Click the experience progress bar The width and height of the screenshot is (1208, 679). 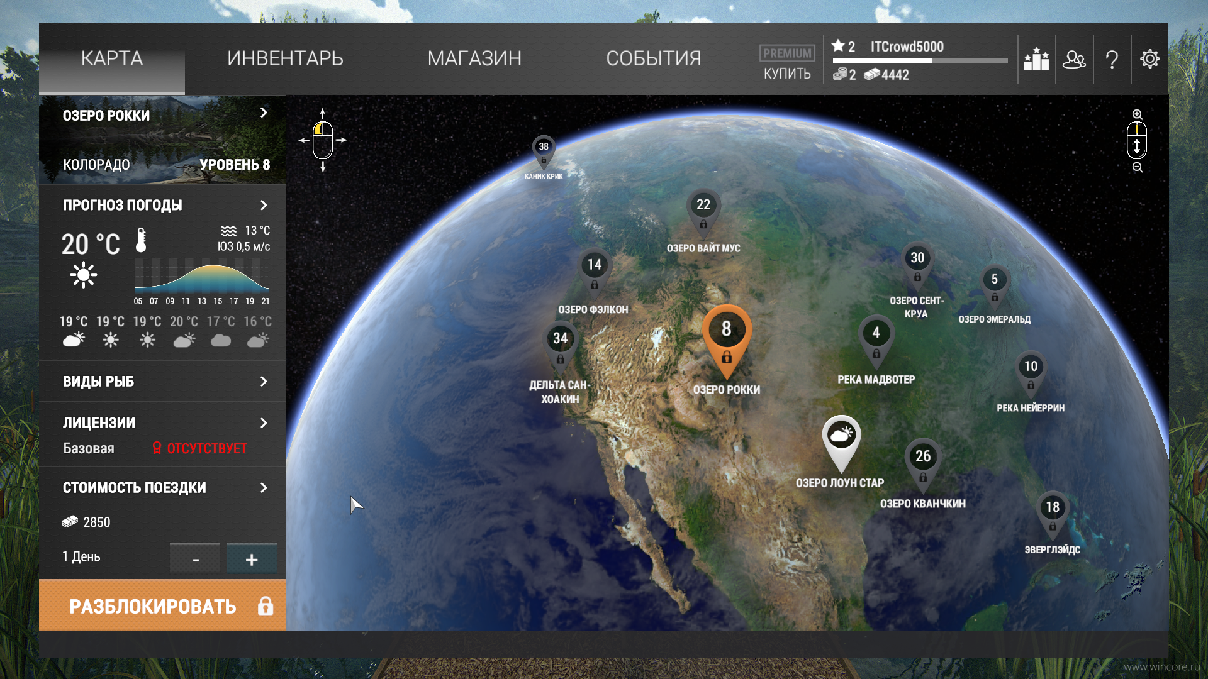point(920,60)
